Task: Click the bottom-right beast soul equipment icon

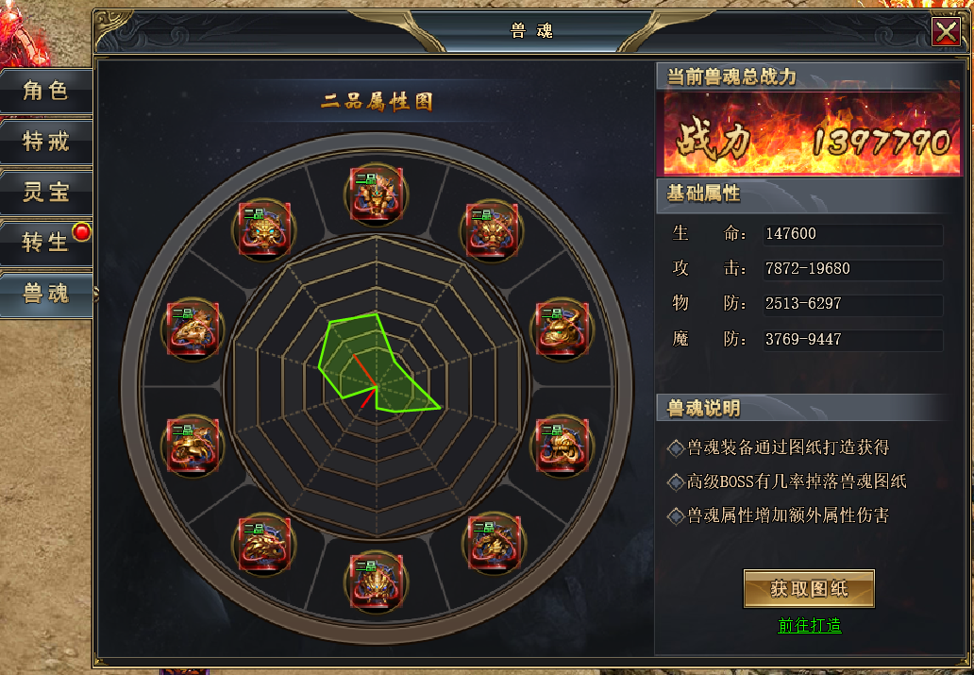Action: pyautogui.click(x=494, y=543)
